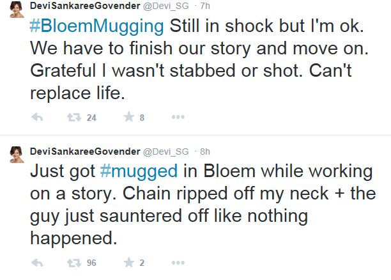This screenshot has height=280, width=391.
Task: View the 24 retweets count
Action: pos(91,118)
